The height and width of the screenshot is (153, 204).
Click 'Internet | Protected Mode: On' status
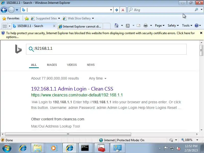click(122, 140)
